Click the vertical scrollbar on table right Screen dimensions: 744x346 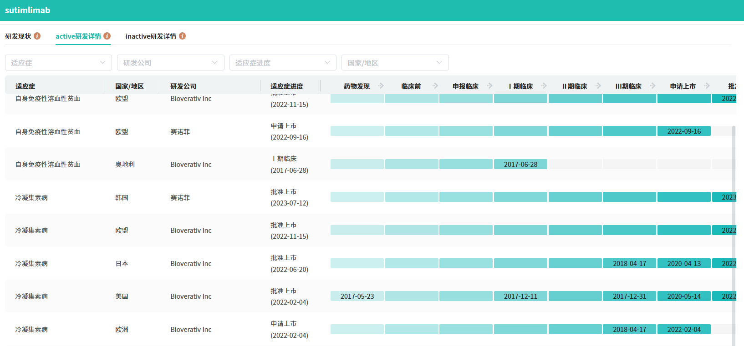tap(734, 227)
